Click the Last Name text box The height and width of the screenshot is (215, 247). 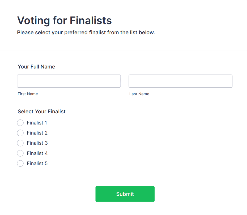tap(180, 81)
